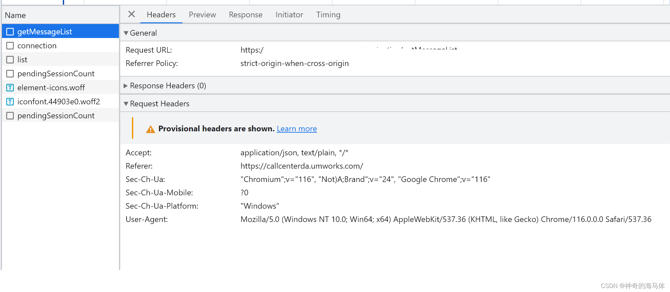Viewport: 670px width, 292px height.
Task: Collapse the Request Headers section
Action: coord(126,104)
